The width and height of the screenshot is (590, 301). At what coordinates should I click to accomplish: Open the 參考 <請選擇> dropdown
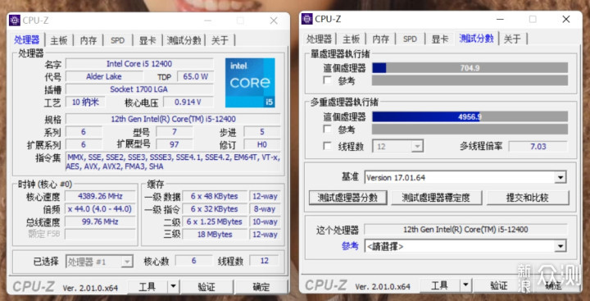coord(465,246)
